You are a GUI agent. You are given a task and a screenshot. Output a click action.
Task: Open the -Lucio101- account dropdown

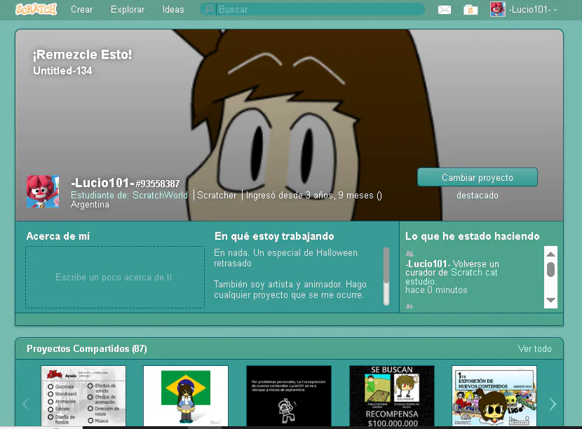(x=533, y=10)
